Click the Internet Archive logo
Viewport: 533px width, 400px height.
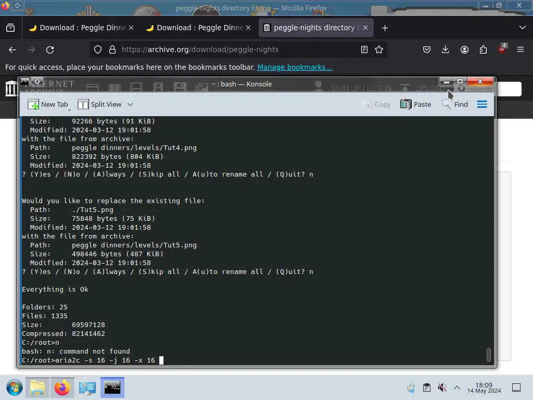click(11, 89)
